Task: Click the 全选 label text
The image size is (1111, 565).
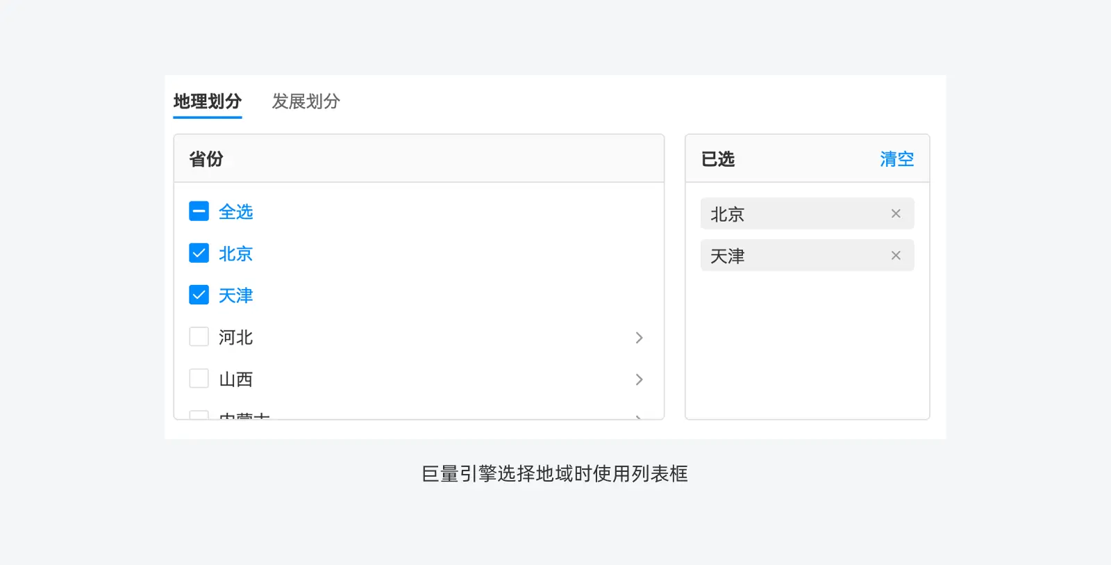Action: coord(236,212)
